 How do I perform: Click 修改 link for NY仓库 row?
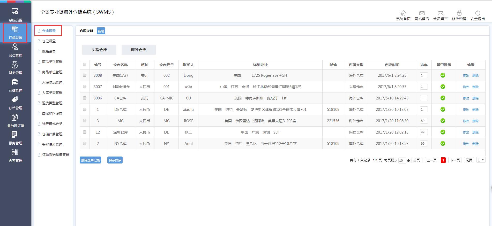click(466, 144)
